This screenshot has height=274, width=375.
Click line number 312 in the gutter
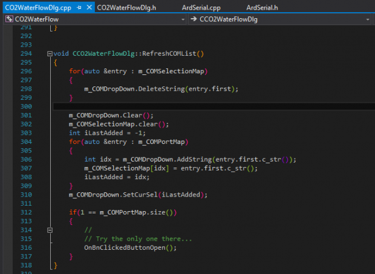[x=26, y=212]
